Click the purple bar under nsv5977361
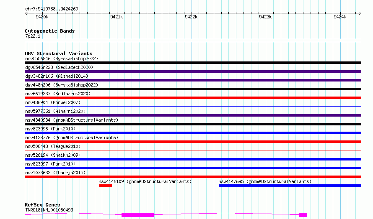 tap(193, 115)
